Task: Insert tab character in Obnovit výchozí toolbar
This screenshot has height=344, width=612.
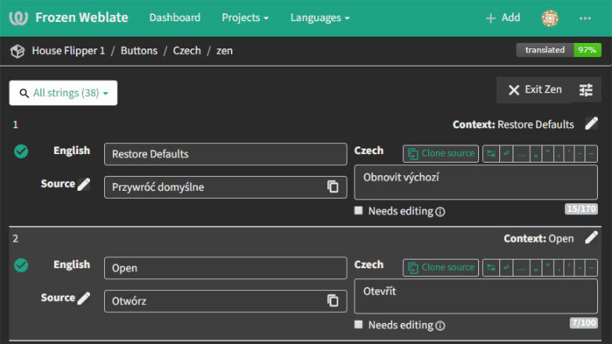Action: point(491,154)
